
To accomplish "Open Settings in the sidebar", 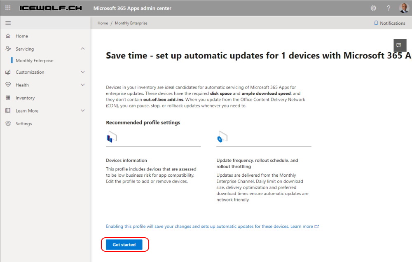I will click(23, 124).
